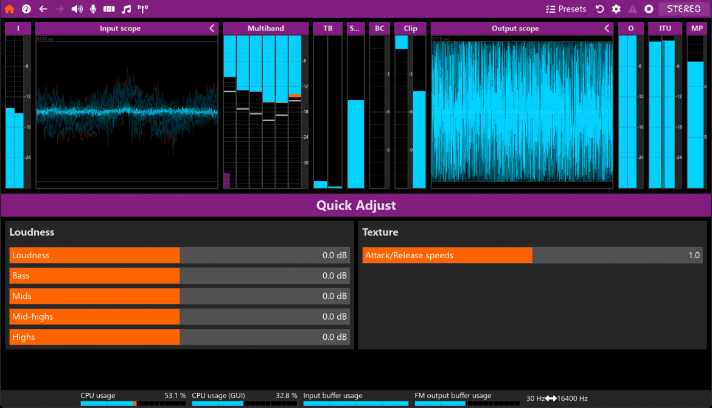Select the MIDI keyboard icon

110,9
